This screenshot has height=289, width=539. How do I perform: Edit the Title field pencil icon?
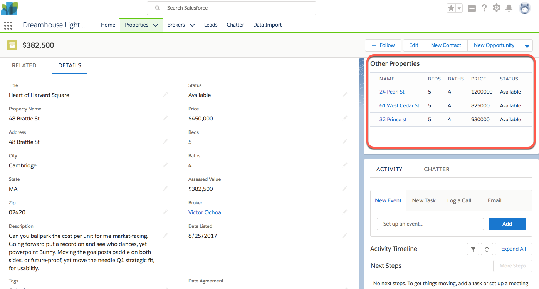pyautogui.click(x=165, y=94)
